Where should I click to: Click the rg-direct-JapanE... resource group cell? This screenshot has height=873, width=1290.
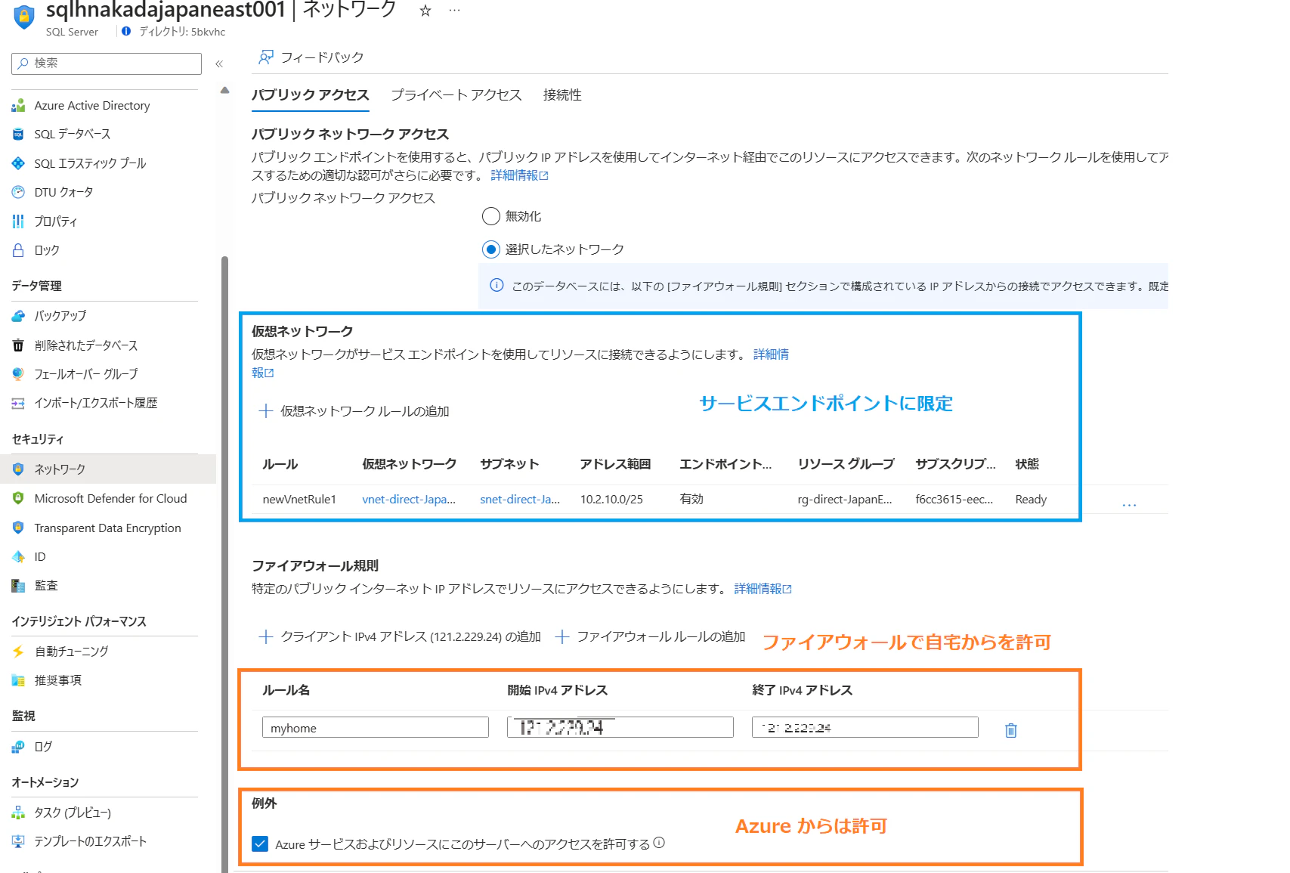point(845,500)
